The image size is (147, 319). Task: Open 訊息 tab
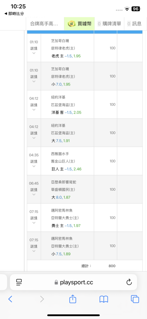(x=134, y=24)
